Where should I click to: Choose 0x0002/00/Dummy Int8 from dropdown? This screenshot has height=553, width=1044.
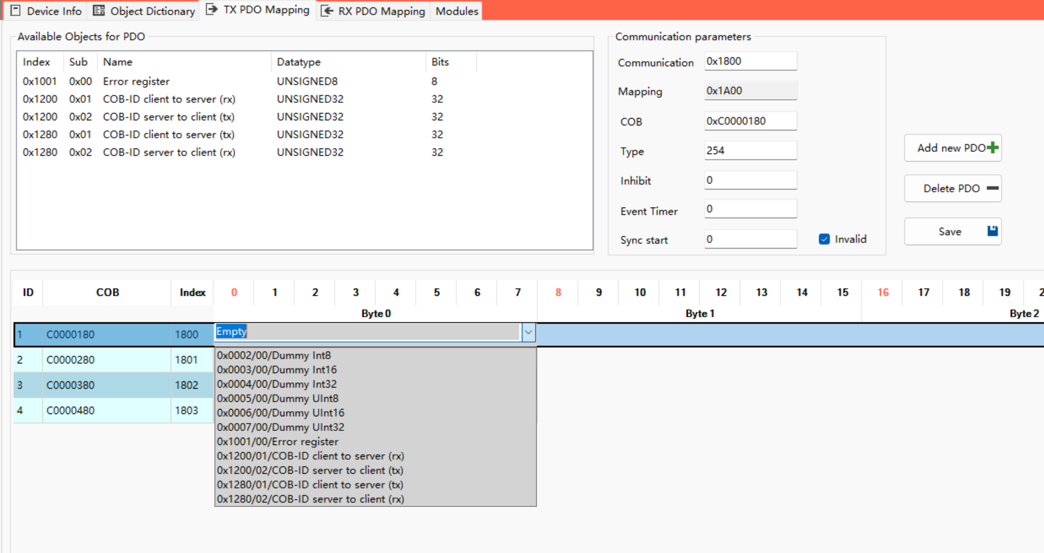pos(375,356)
